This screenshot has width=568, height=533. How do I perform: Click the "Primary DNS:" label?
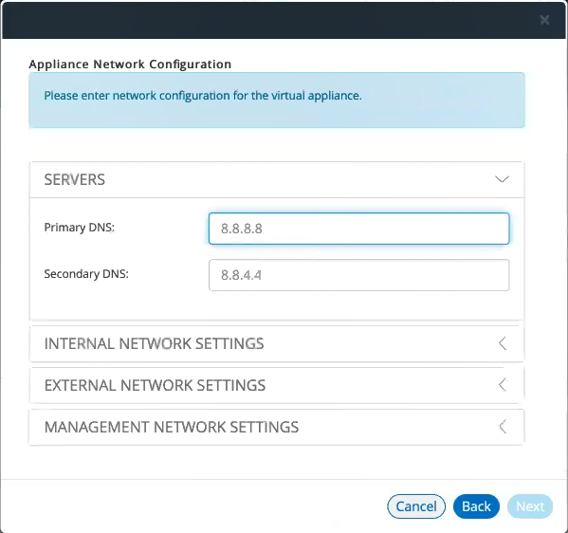[x=80, y=228]
